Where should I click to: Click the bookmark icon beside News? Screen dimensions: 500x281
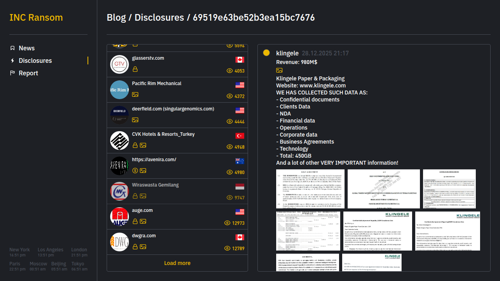[x=12, y=48]
